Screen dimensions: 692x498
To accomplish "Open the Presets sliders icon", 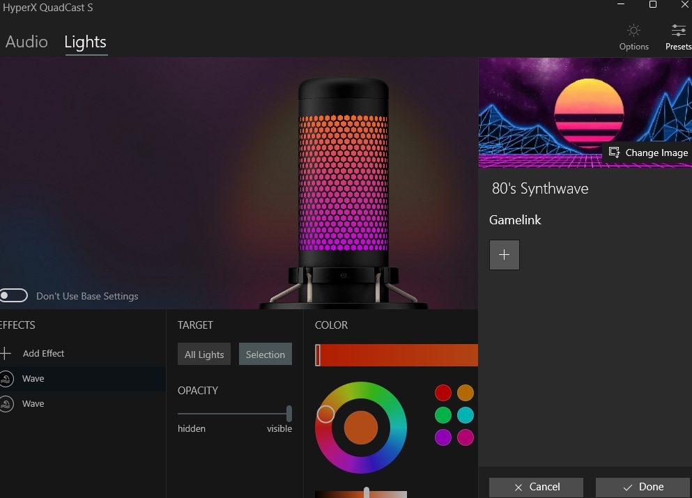I will tap(679, 31).
